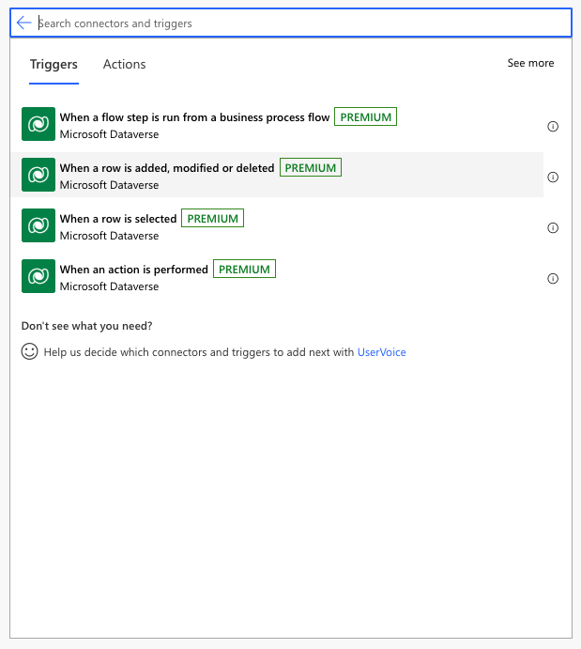Open the Actions tab
Screen dimensions: 581x649
click(124, 64)
